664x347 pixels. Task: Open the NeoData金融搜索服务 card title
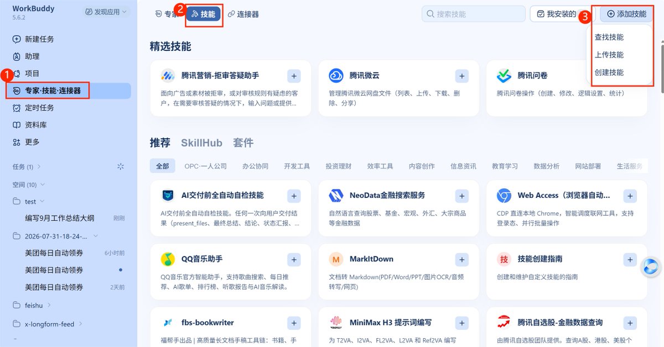387,195
